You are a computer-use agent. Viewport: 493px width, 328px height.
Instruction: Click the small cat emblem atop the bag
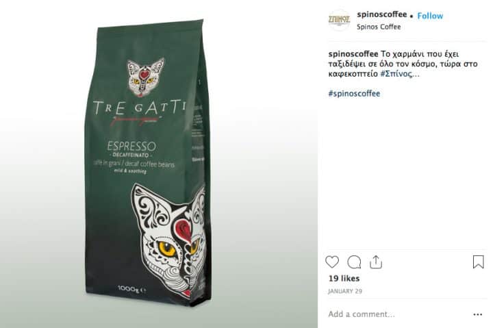tap(145, 77)
